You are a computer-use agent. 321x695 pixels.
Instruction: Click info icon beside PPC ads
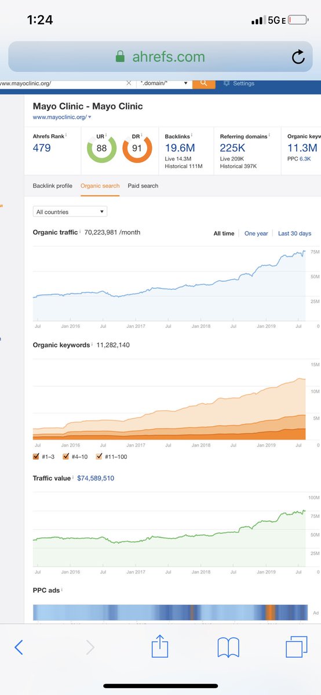coord(61,590)
